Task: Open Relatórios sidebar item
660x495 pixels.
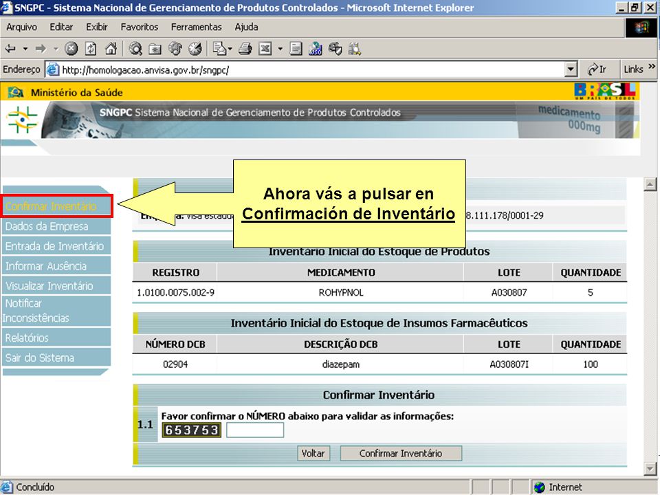Action: (x=57, y=338)
